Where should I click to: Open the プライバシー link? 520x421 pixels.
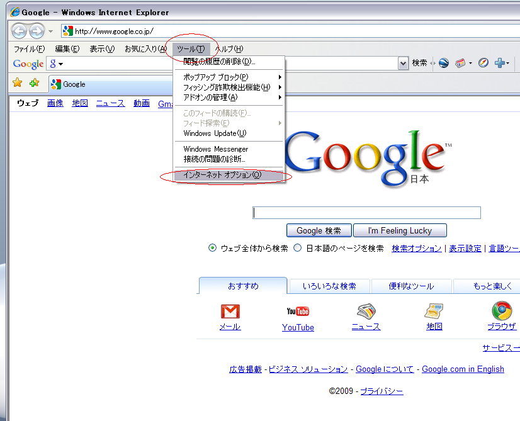(x=382, y=391)
